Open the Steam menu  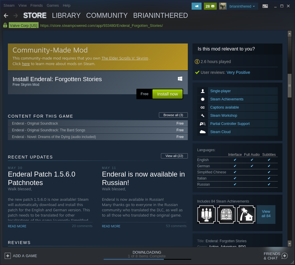9,6
